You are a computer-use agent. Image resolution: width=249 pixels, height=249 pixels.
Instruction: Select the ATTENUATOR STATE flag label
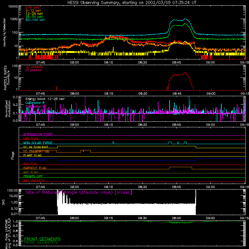(38, 134)
